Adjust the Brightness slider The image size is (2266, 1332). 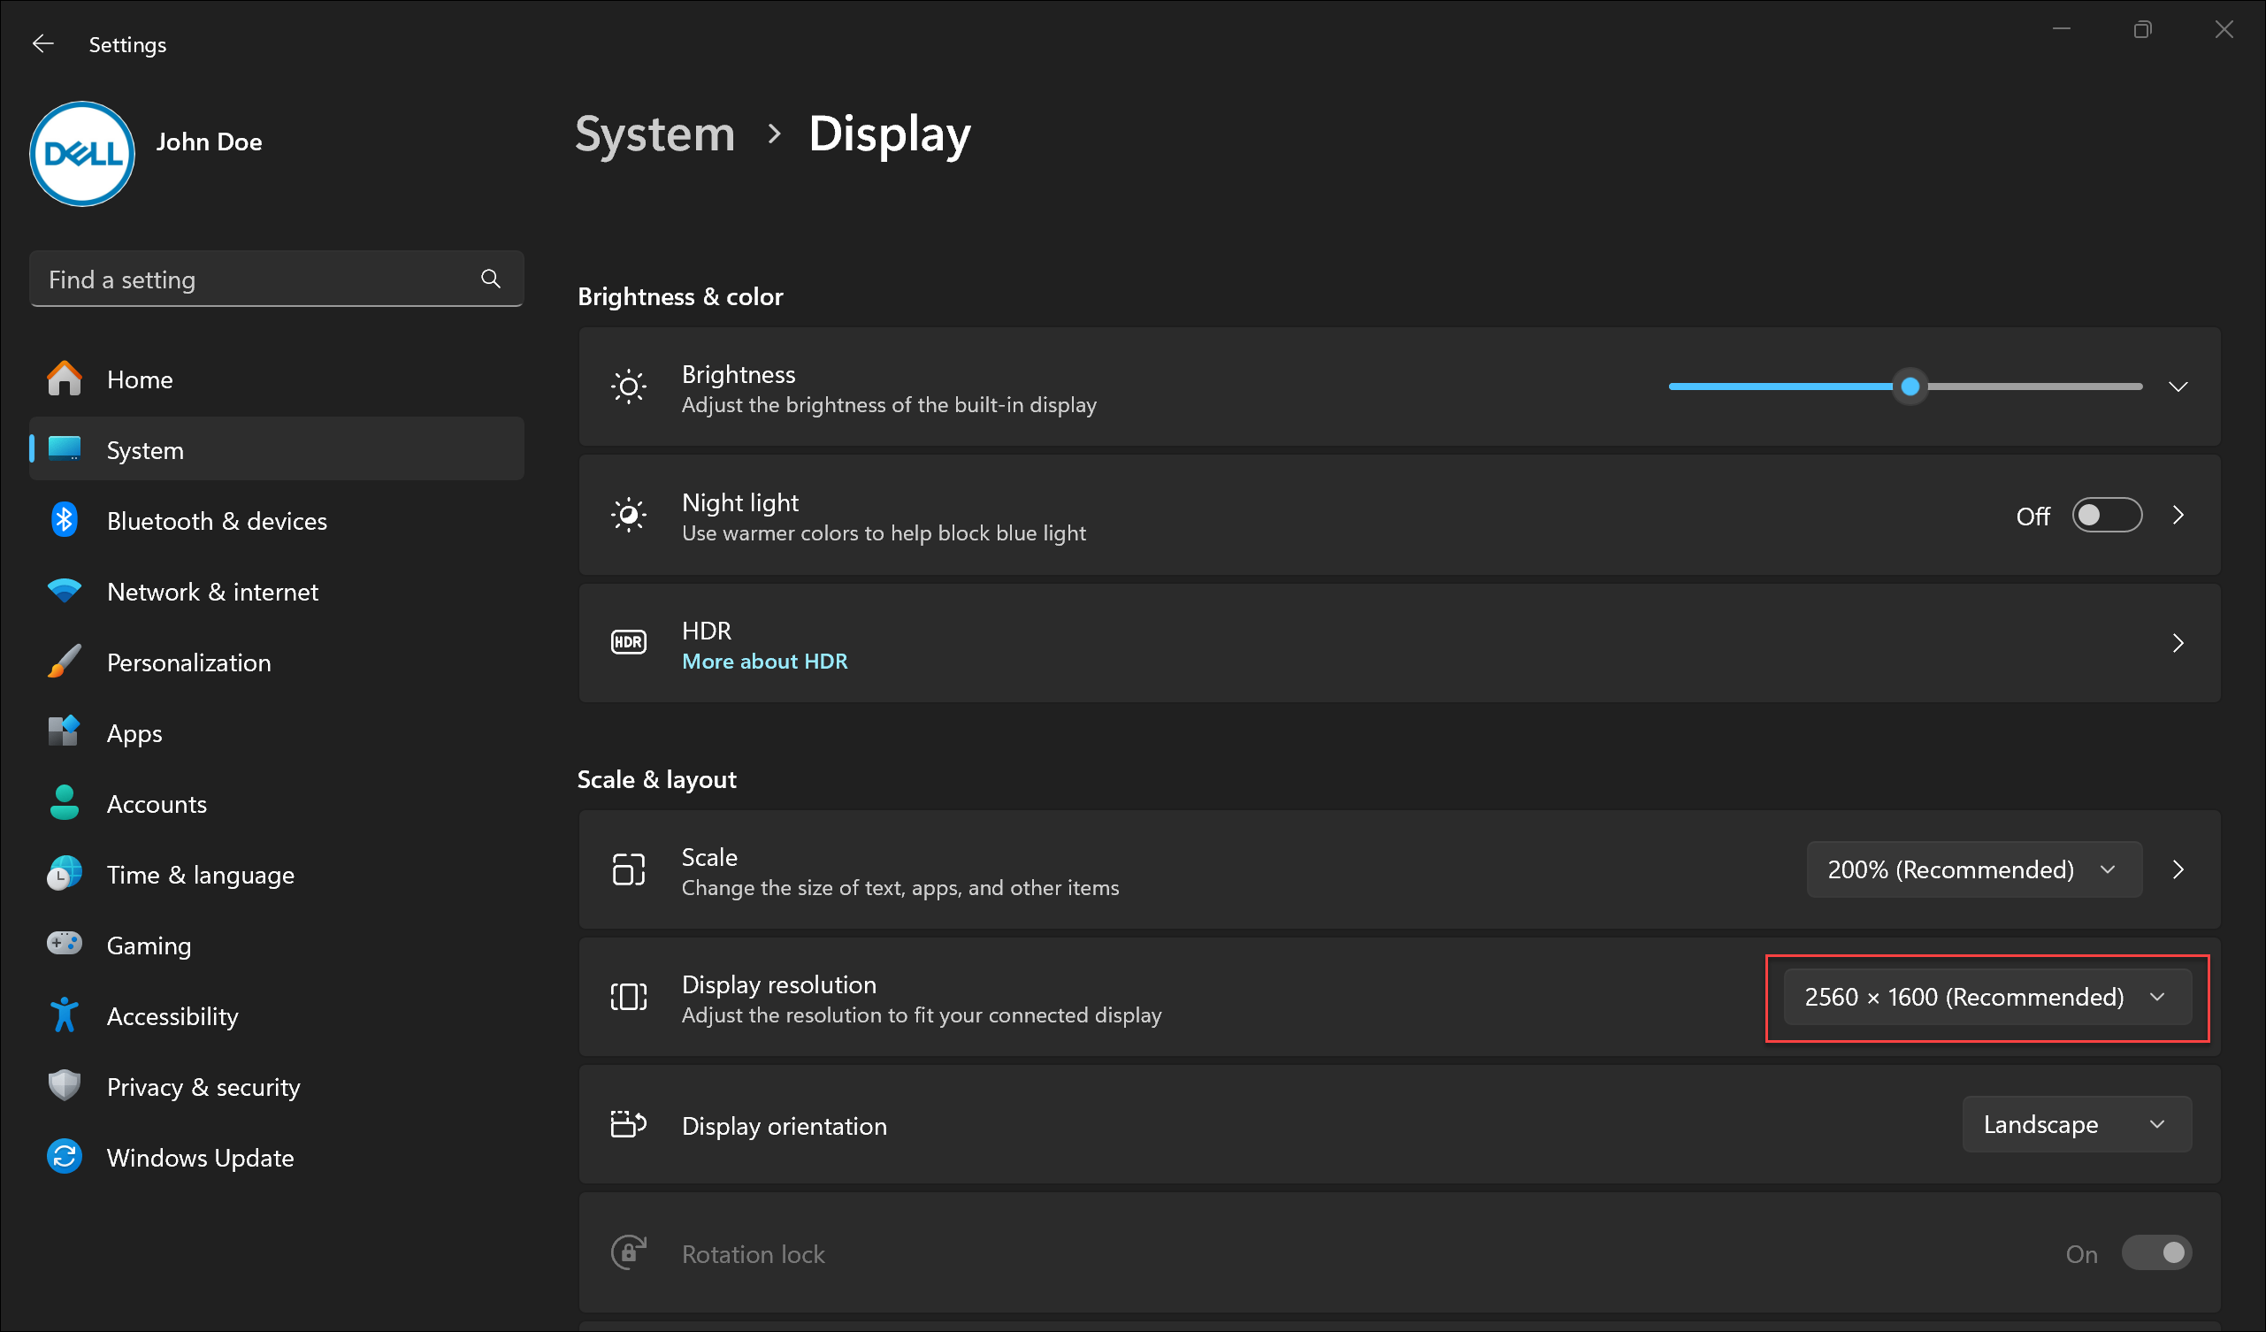(x=1910, y=387)
